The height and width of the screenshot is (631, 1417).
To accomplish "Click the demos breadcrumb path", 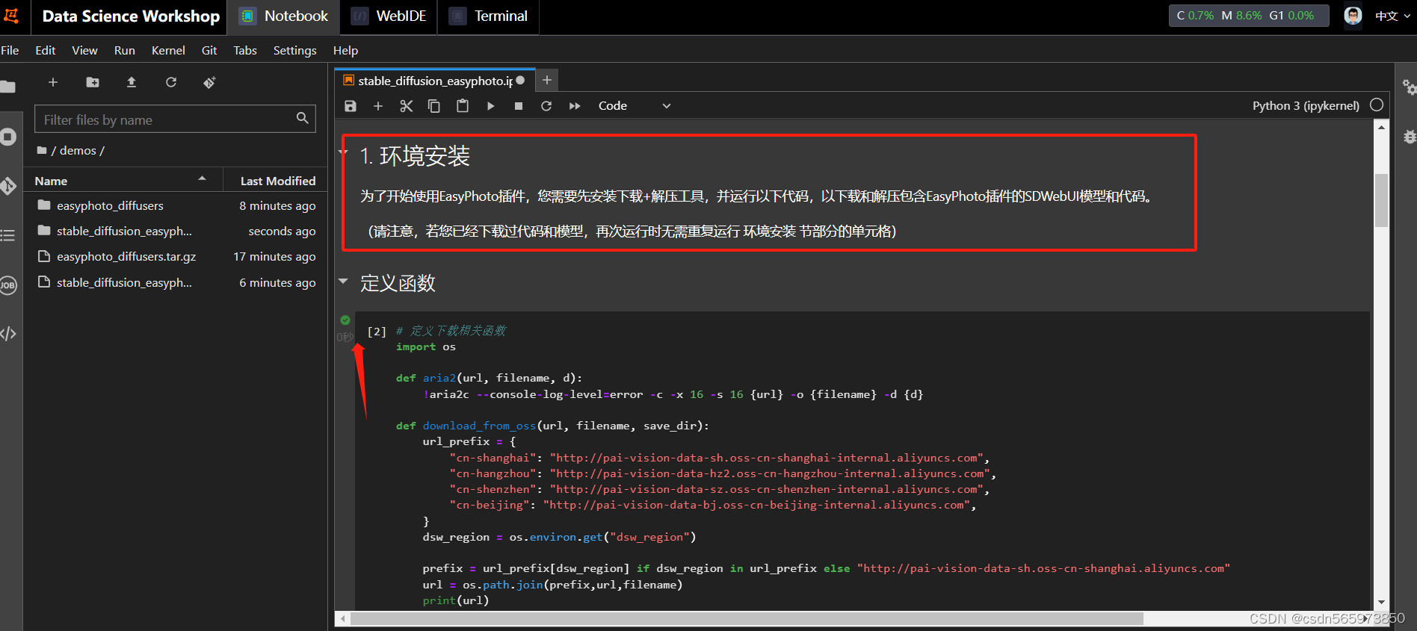I will [78, 150].
